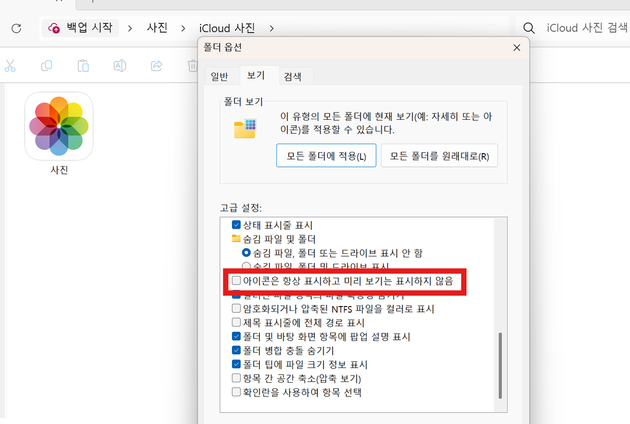Check 암호화되거나 압축된 NTFS 파일을 컬러로 표시

pos(236,308)
